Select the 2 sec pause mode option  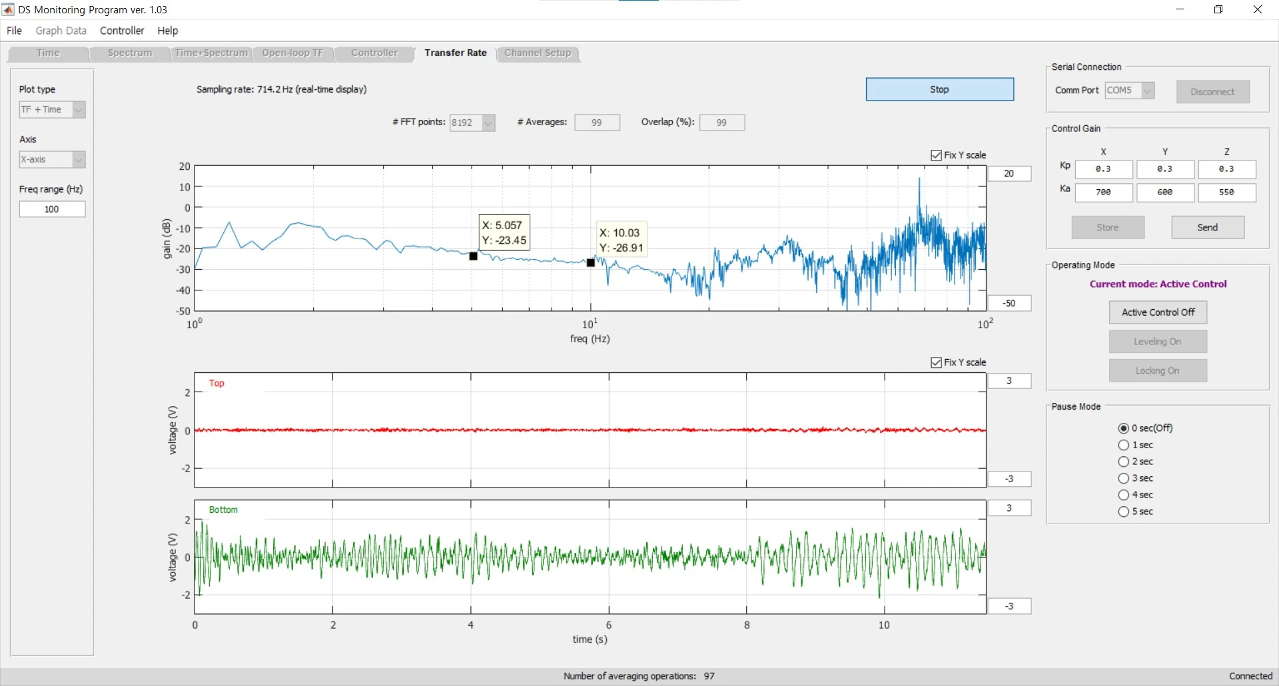1124,462
